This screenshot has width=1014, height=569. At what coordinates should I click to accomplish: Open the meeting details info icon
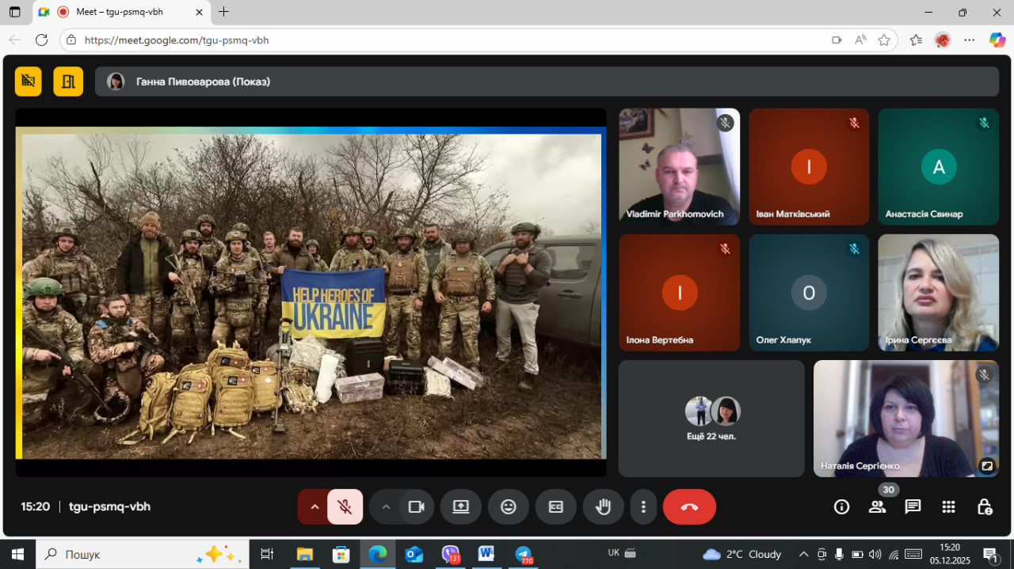coord(841,506)
